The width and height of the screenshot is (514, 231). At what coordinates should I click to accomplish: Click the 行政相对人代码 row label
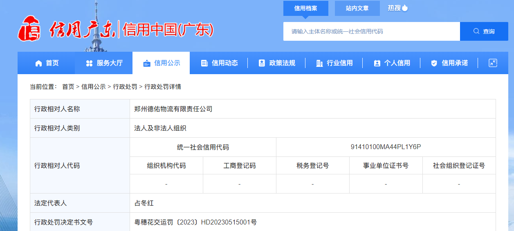point(57,166)
